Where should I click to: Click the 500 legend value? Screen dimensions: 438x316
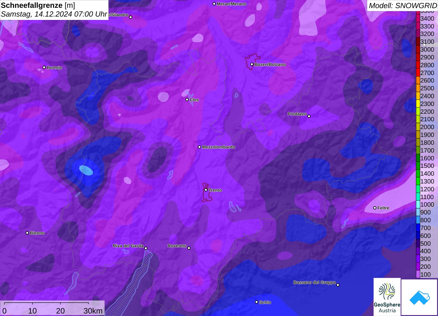pos(425,243)
